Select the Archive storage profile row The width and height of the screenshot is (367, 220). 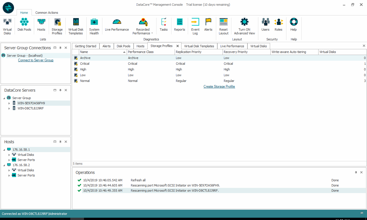tap(219, 58)
